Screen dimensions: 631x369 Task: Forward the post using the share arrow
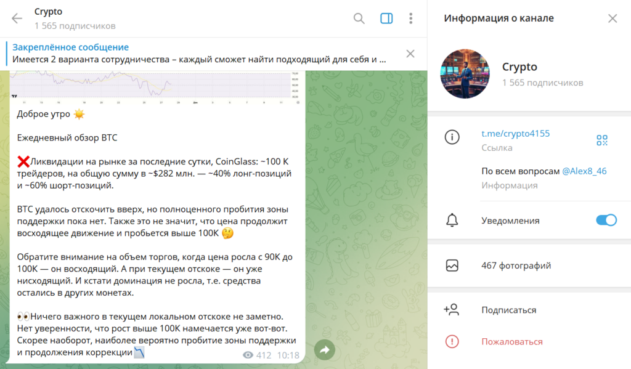point(324,350)
